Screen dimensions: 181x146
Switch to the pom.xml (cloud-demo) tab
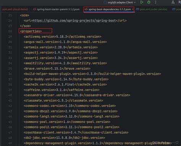[x=15, y=9]
